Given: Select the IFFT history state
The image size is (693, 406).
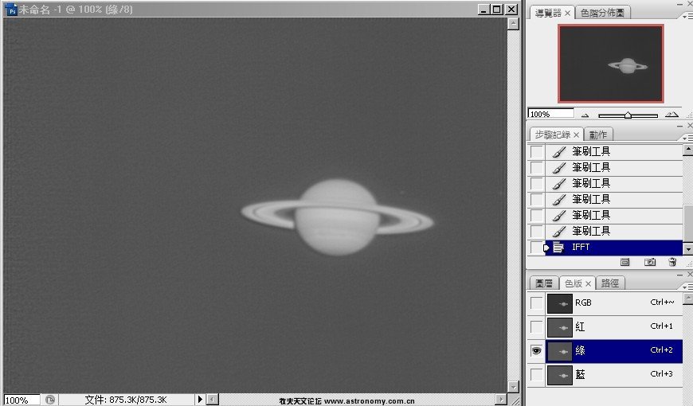Looking at the screenshot, I should click(614, 248).
